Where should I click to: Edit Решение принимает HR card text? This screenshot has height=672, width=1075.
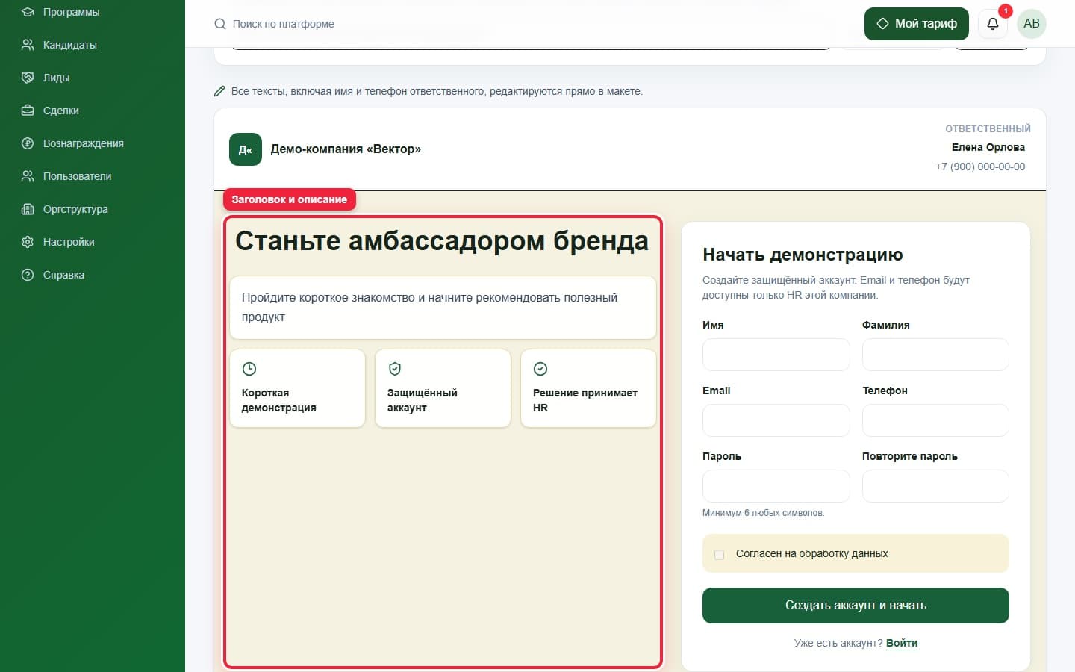tap(585, 400)
